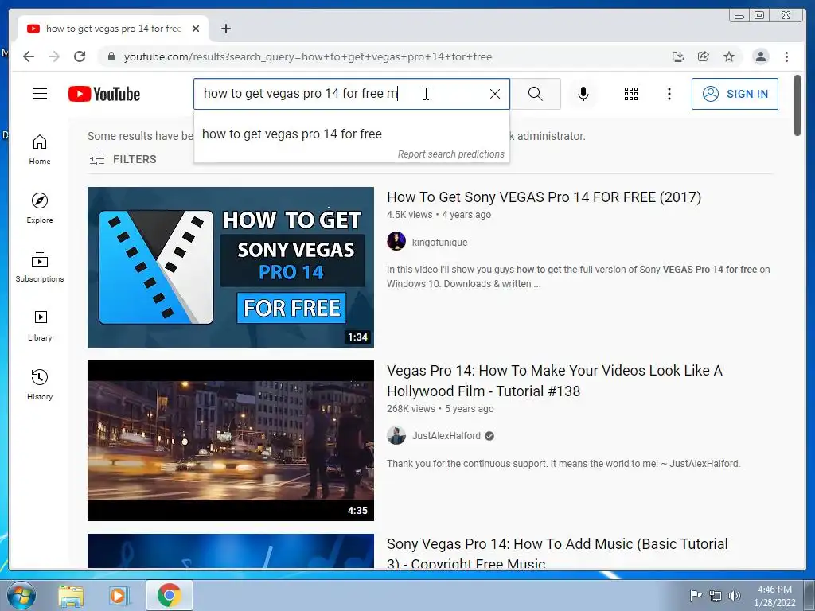
Task: Select the 'how to get vegas pro 14 for free' suggestion
Action: pos(351,134)
